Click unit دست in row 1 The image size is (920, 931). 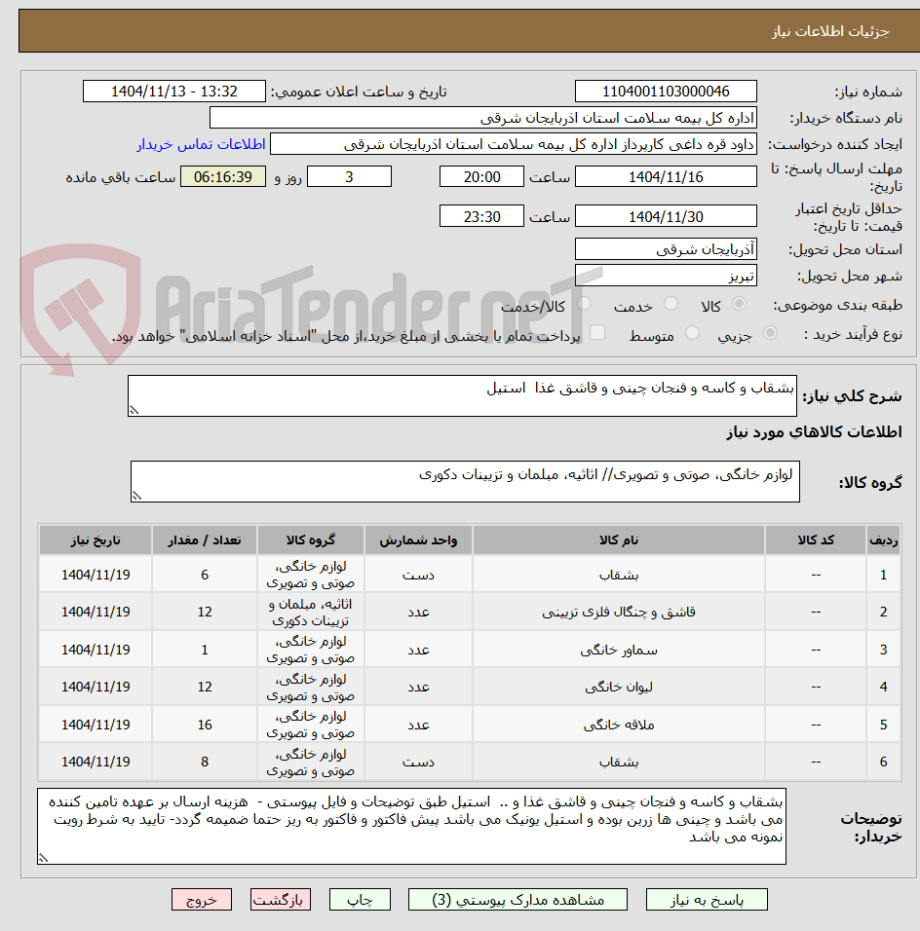[418, 575]
